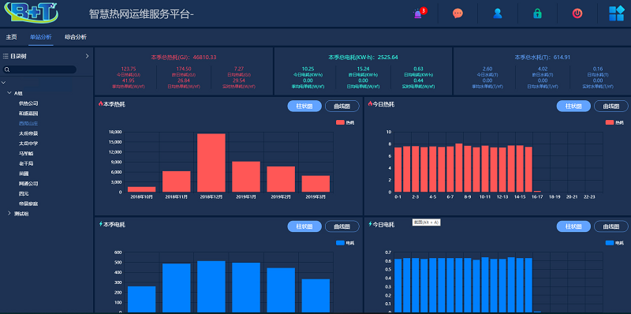The image size is (631, 314).
Task: Open the blue user profile icon
Action: coord(498,13)
